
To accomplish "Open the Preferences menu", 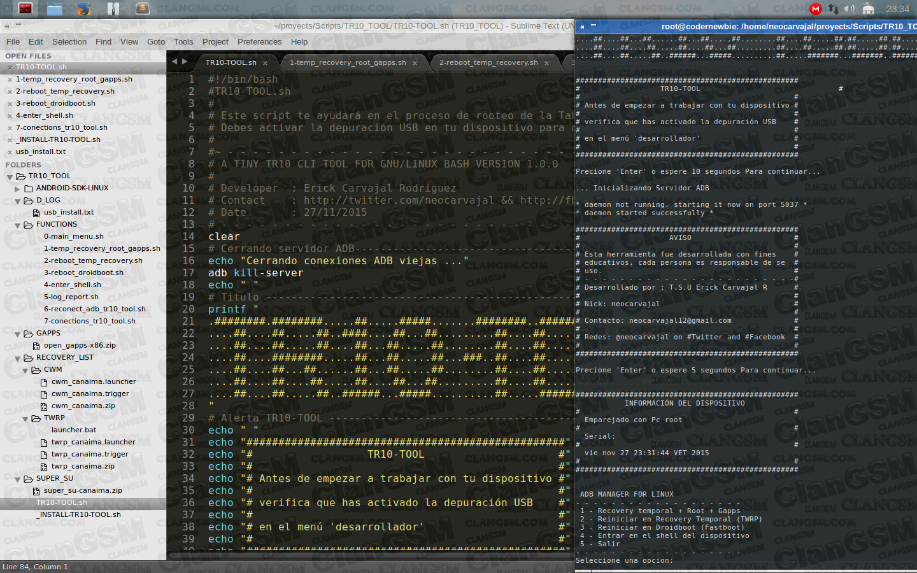I will [x=259, y=42].
